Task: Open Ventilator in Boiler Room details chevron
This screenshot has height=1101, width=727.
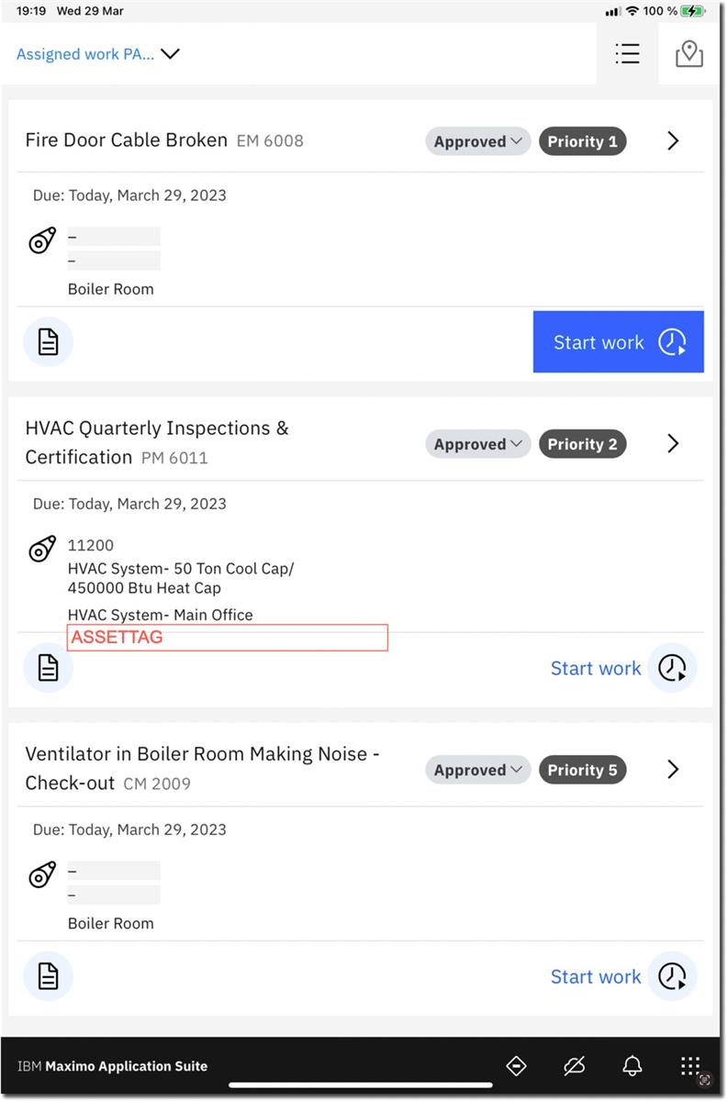Action: click(673, 770)
